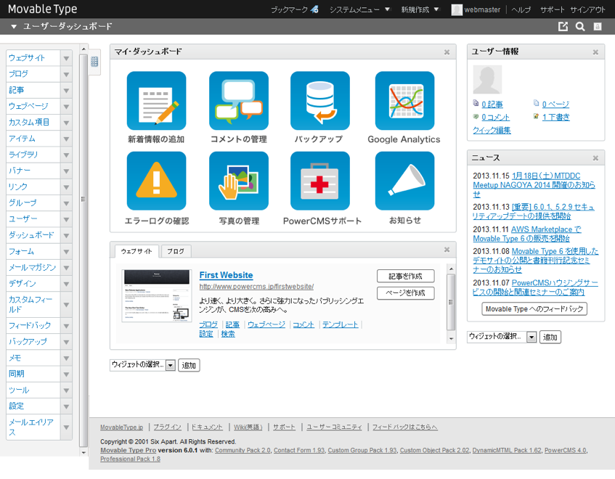The width and height of the screenshot is (615, 479).
Task: Open ウィジェットの選択 dropdown under main column
Action: [142, 365]
